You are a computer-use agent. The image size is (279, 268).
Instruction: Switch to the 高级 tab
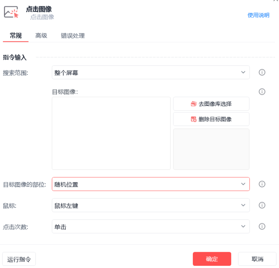pyautogui.click(x=41, y=36)
